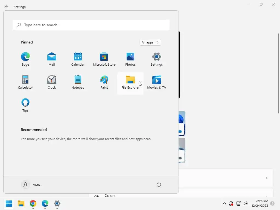Open the clock and date 6:26 PM

coord(260,203)
